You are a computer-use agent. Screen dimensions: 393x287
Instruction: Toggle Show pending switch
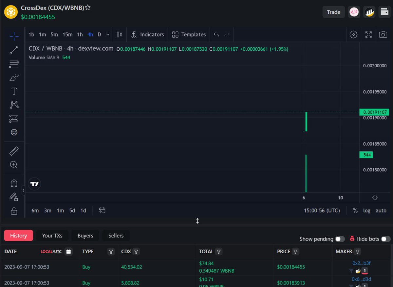(x=340, y=239)
